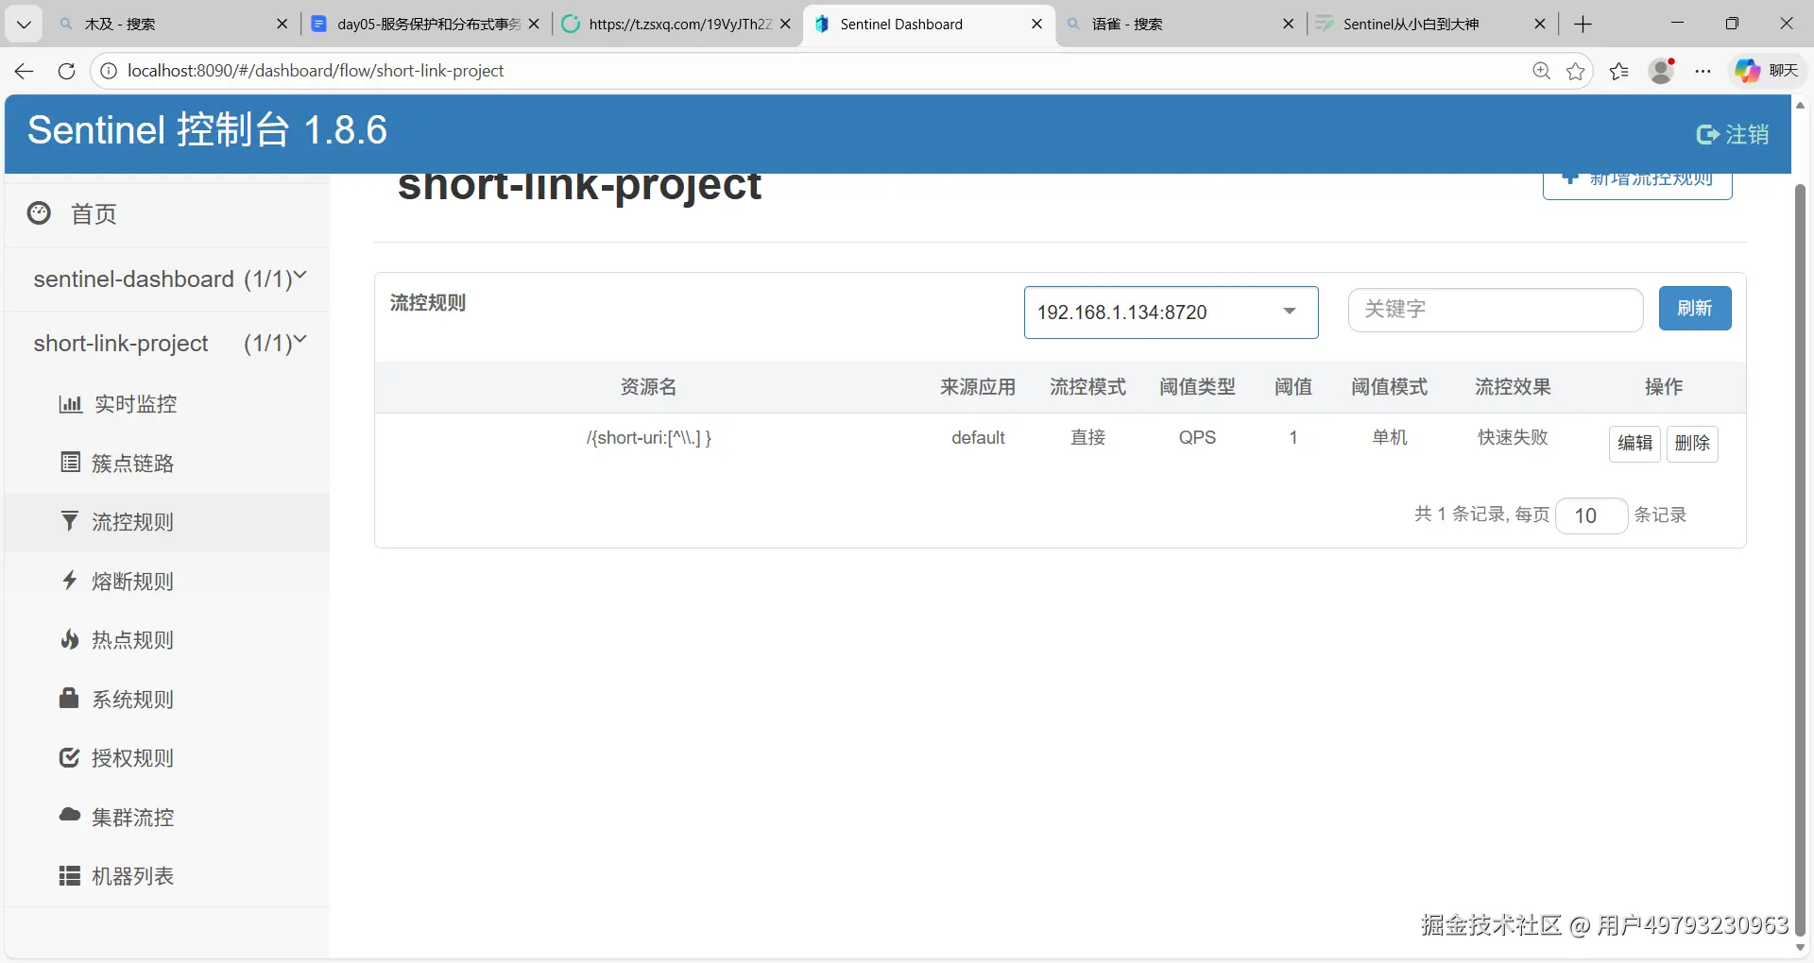Select the 熔断规则 menu item
1814x963 pixels.
[167, 581]
